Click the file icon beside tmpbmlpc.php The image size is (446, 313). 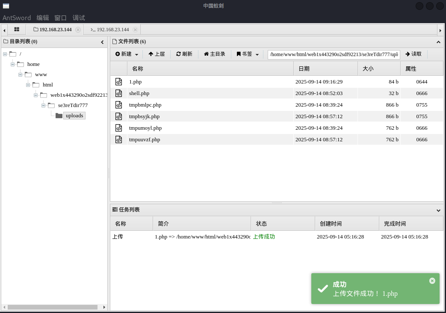(x=119, y=105)
